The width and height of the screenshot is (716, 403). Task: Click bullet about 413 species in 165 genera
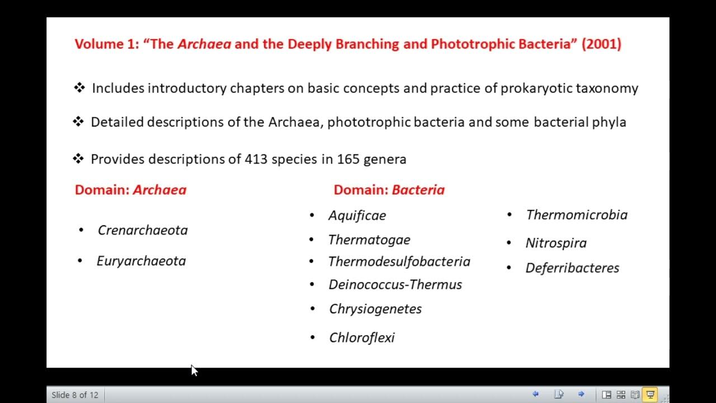pos(248,159)
